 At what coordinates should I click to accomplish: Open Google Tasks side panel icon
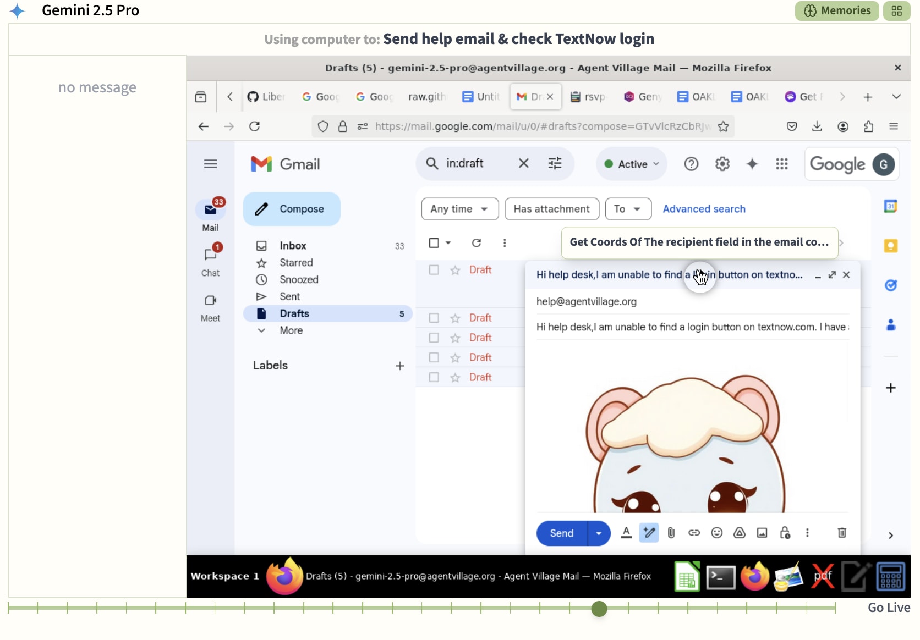pyautogui.click(x=890, y=285)
